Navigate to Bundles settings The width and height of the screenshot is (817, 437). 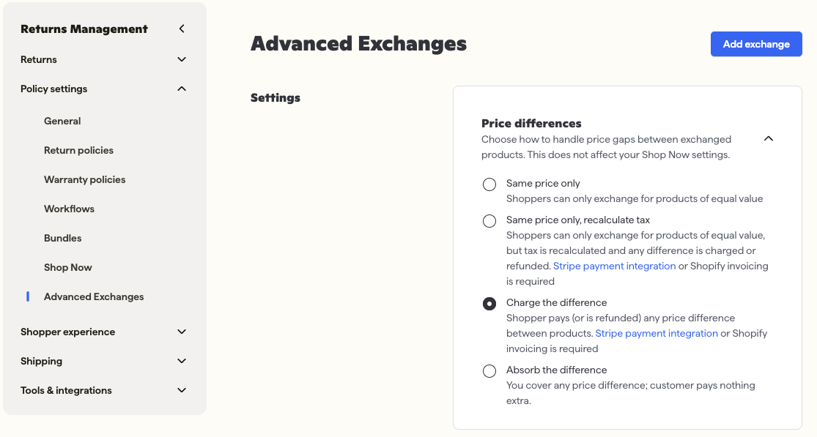pos(62,239)
